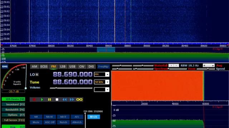Click the green play button
The image size is (229, 128).
[x=42, y=100]
